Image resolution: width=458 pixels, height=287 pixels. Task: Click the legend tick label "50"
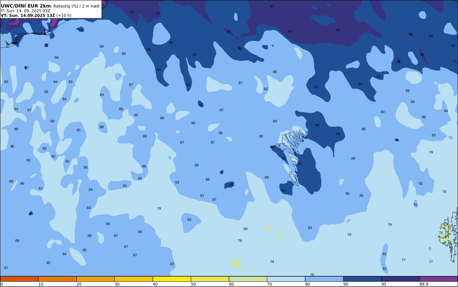(x=193, y=284)
